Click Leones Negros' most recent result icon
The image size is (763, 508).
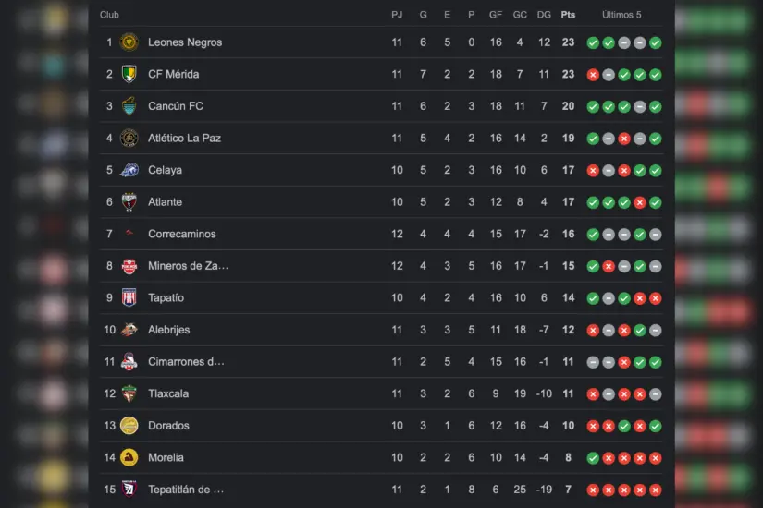(x=656, y=42)
